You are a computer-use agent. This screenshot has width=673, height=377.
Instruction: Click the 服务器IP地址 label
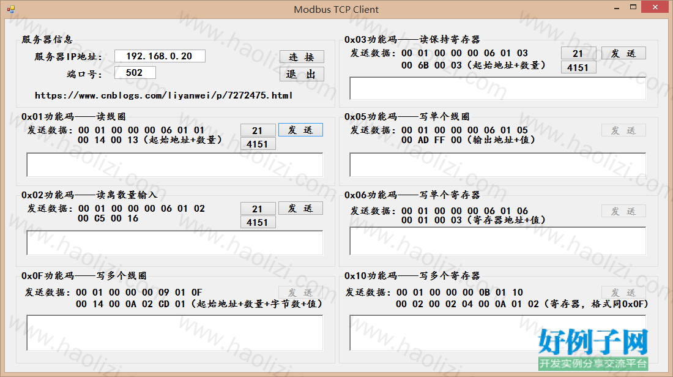point(69,57)
